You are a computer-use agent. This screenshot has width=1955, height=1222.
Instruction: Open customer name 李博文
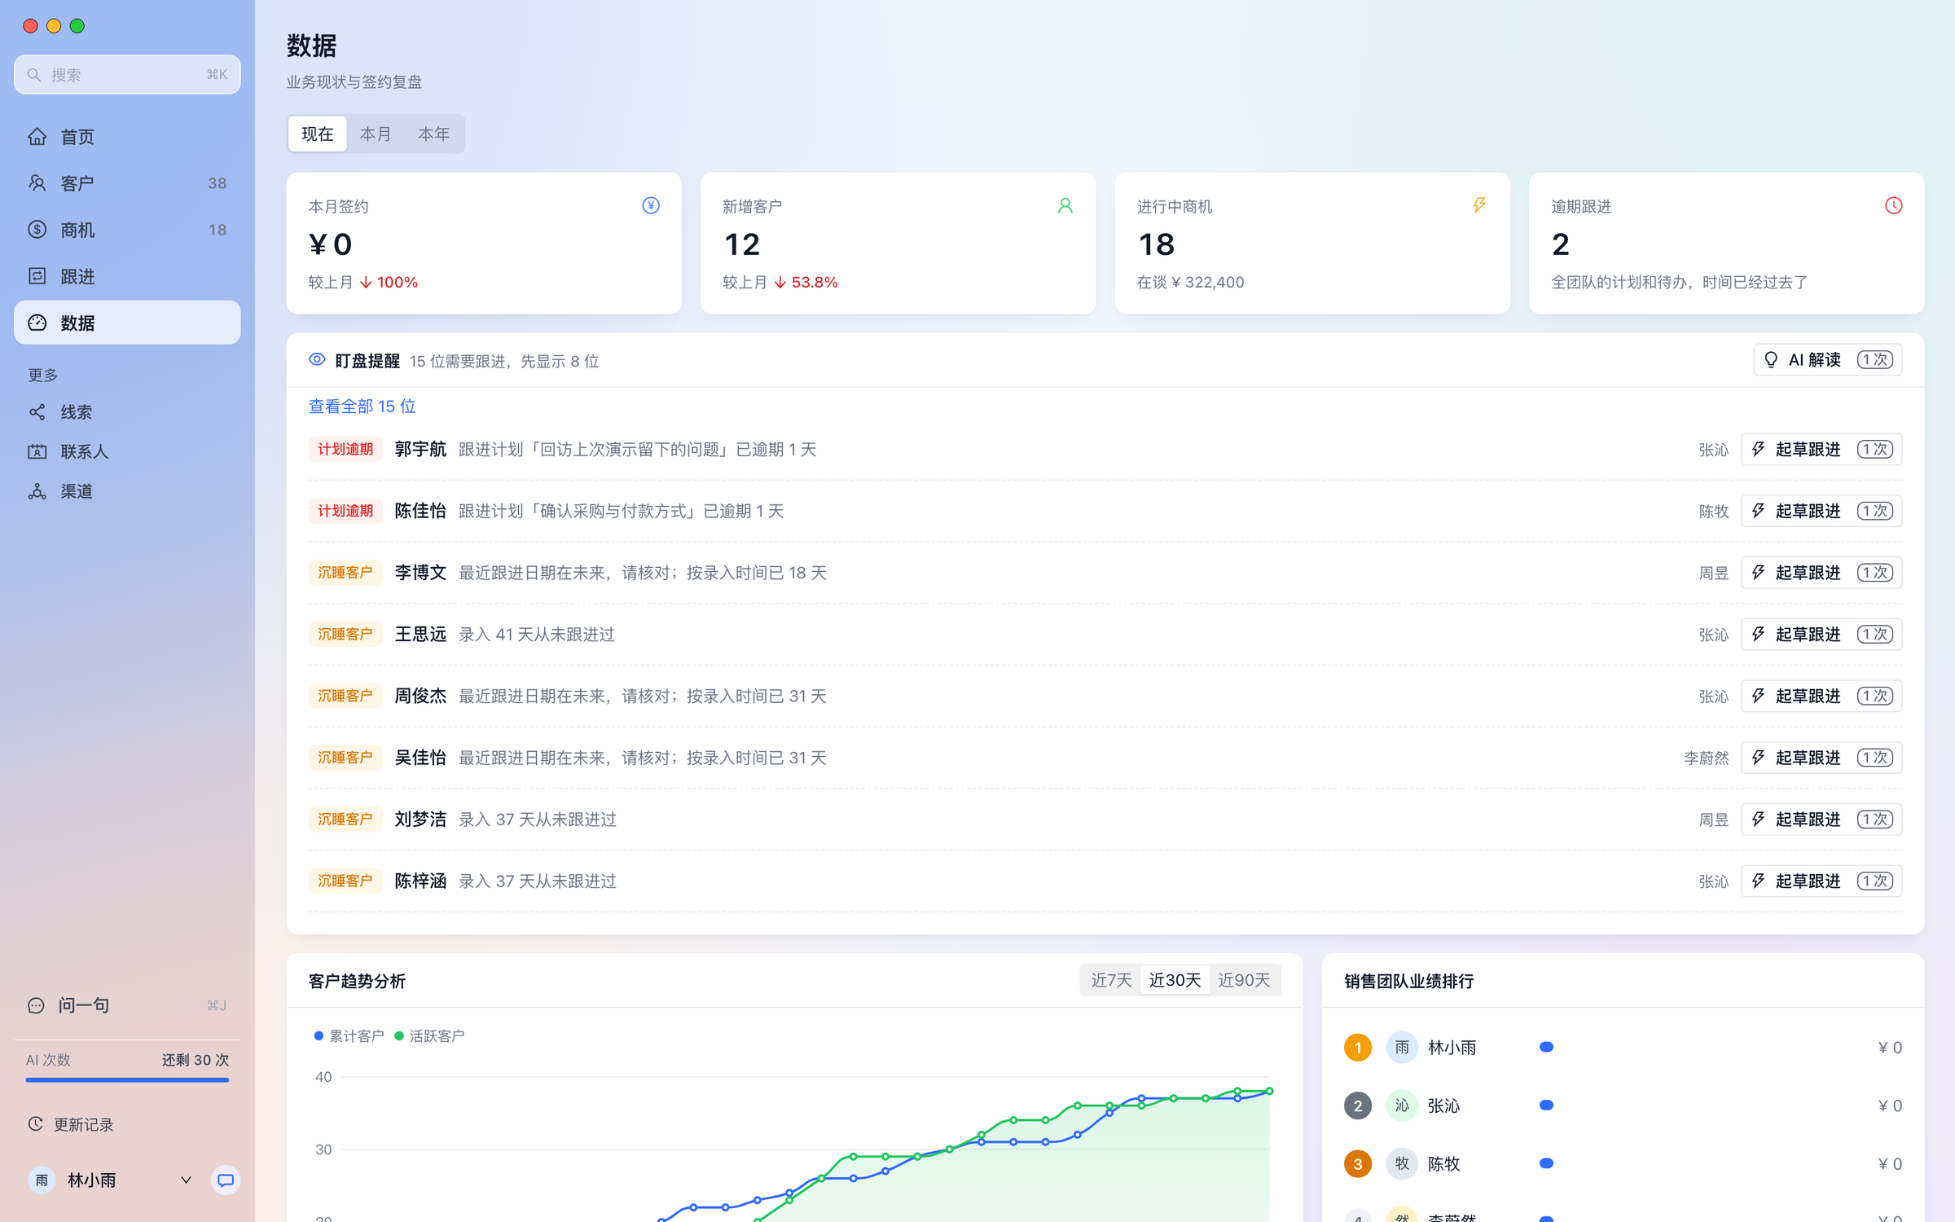[420, 573]
